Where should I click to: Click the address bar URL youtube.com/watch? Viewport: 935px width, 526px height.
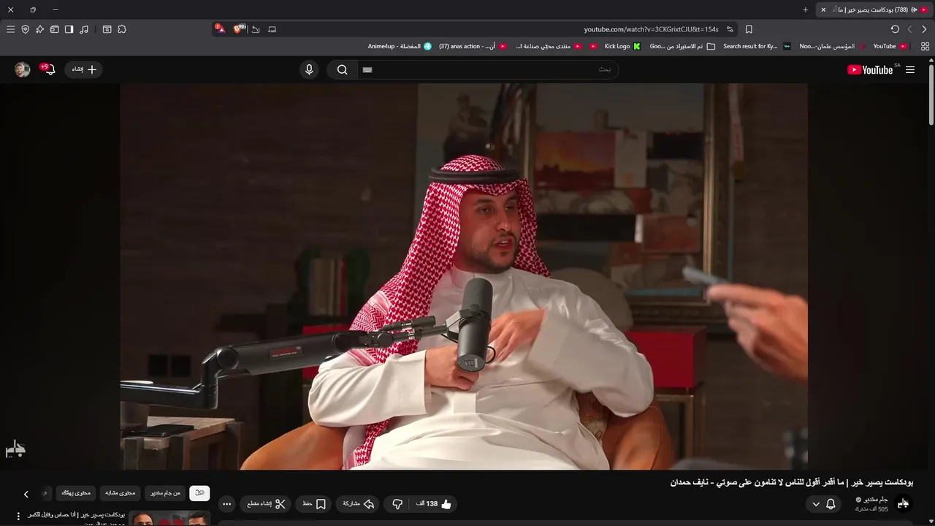pos(651,29)
